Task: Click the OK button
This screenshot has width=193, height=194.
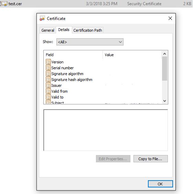Action: pos(160,184)
